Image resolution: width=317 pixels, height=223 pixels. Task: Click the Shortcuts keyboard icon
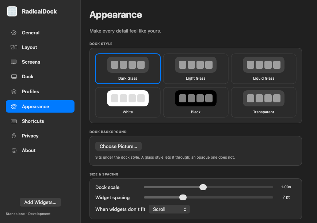pos(14,121)
